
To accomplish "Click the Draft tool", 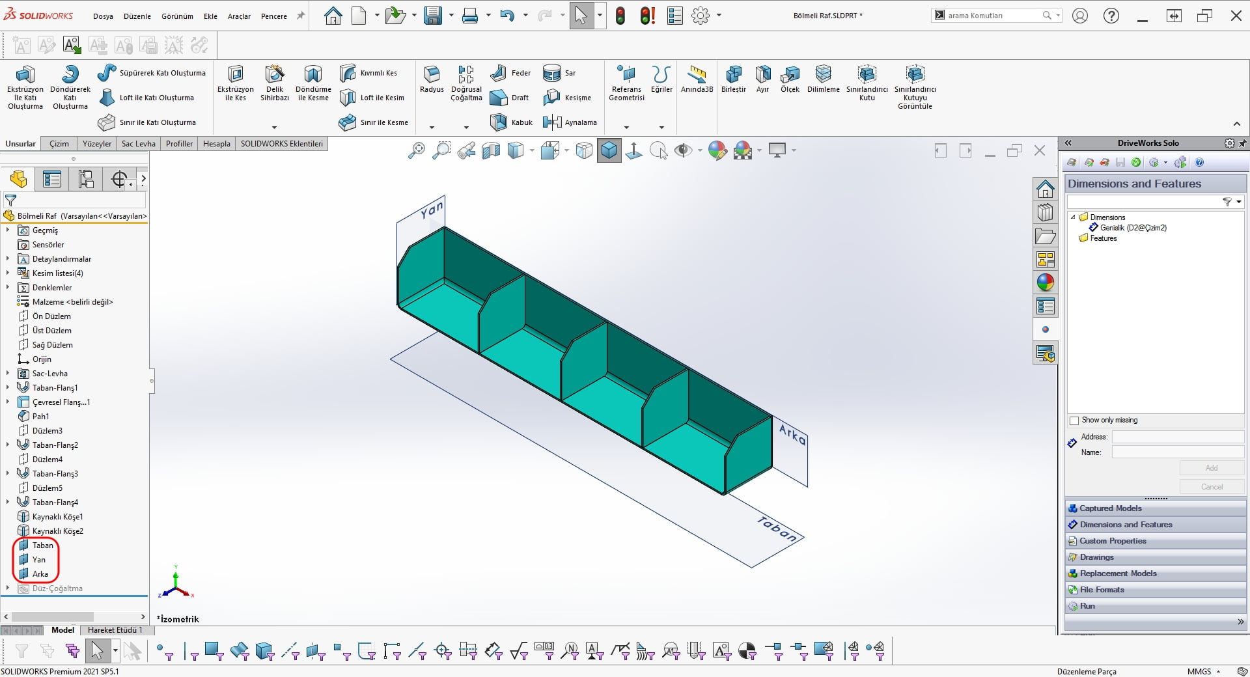I will [x=509, y=98].
